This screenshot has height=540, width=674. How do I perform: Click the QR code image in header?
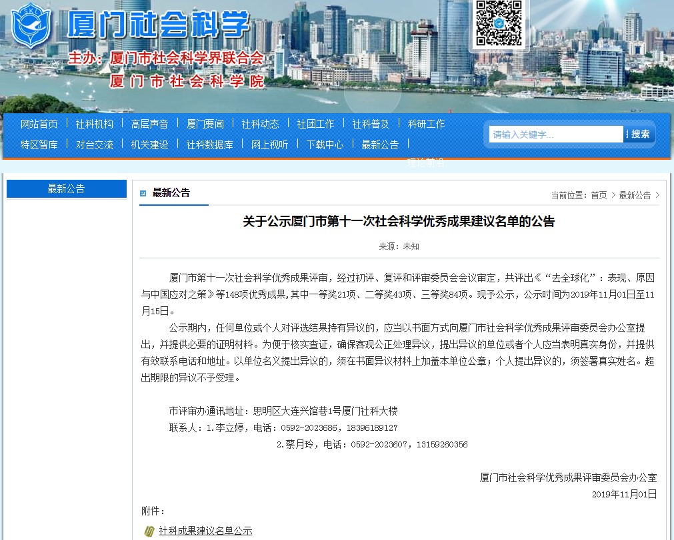[x=499, y=23]
